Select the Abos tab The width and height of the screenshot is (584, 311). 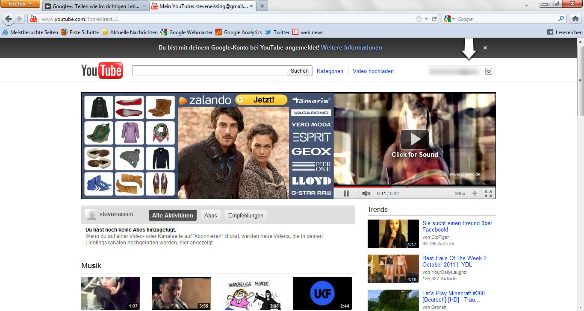[x=210, y=215]
